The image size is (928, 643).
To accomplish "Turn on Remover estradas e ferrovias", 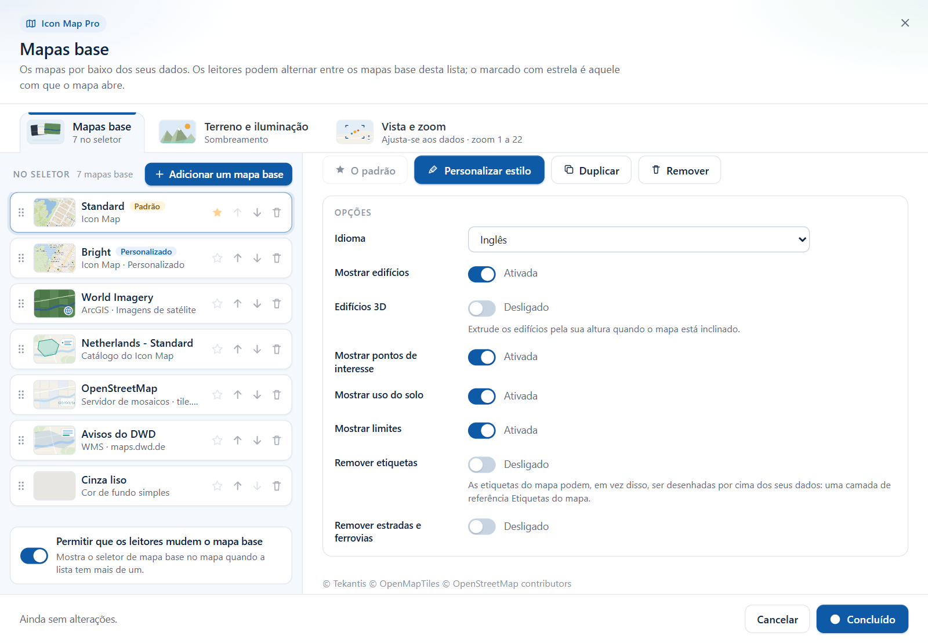I will click(x=482, y=527).
